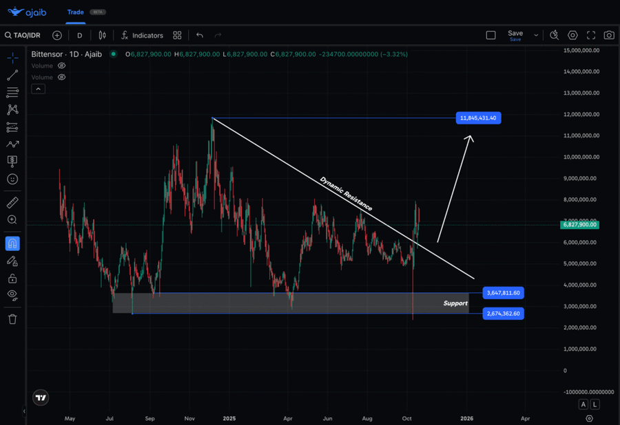Select the ruler measure tool
The image size is (620, 425).
(12, 203)
